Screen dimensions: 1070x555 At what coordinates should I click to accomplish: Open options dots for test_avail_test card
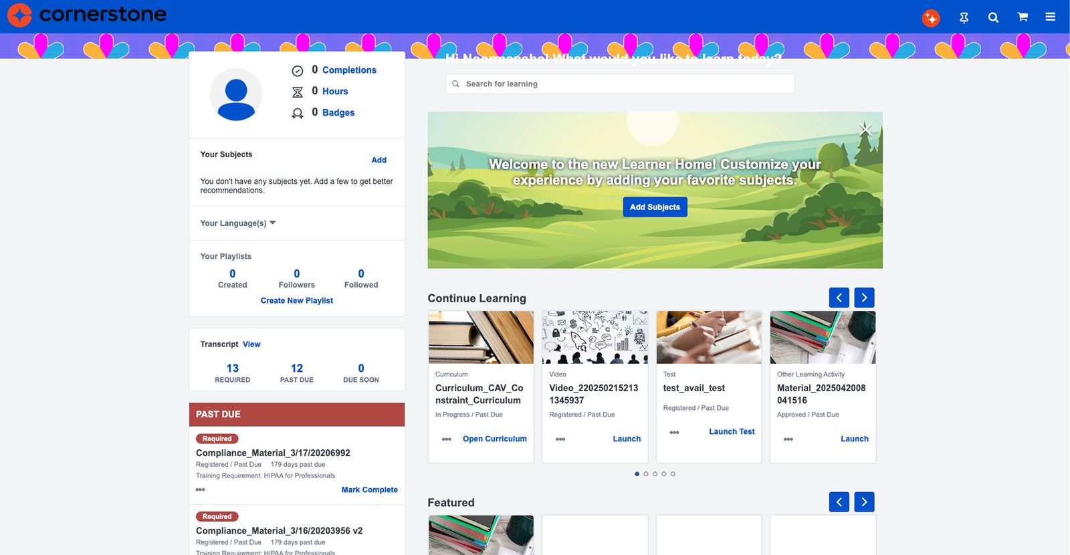[674, 433]
